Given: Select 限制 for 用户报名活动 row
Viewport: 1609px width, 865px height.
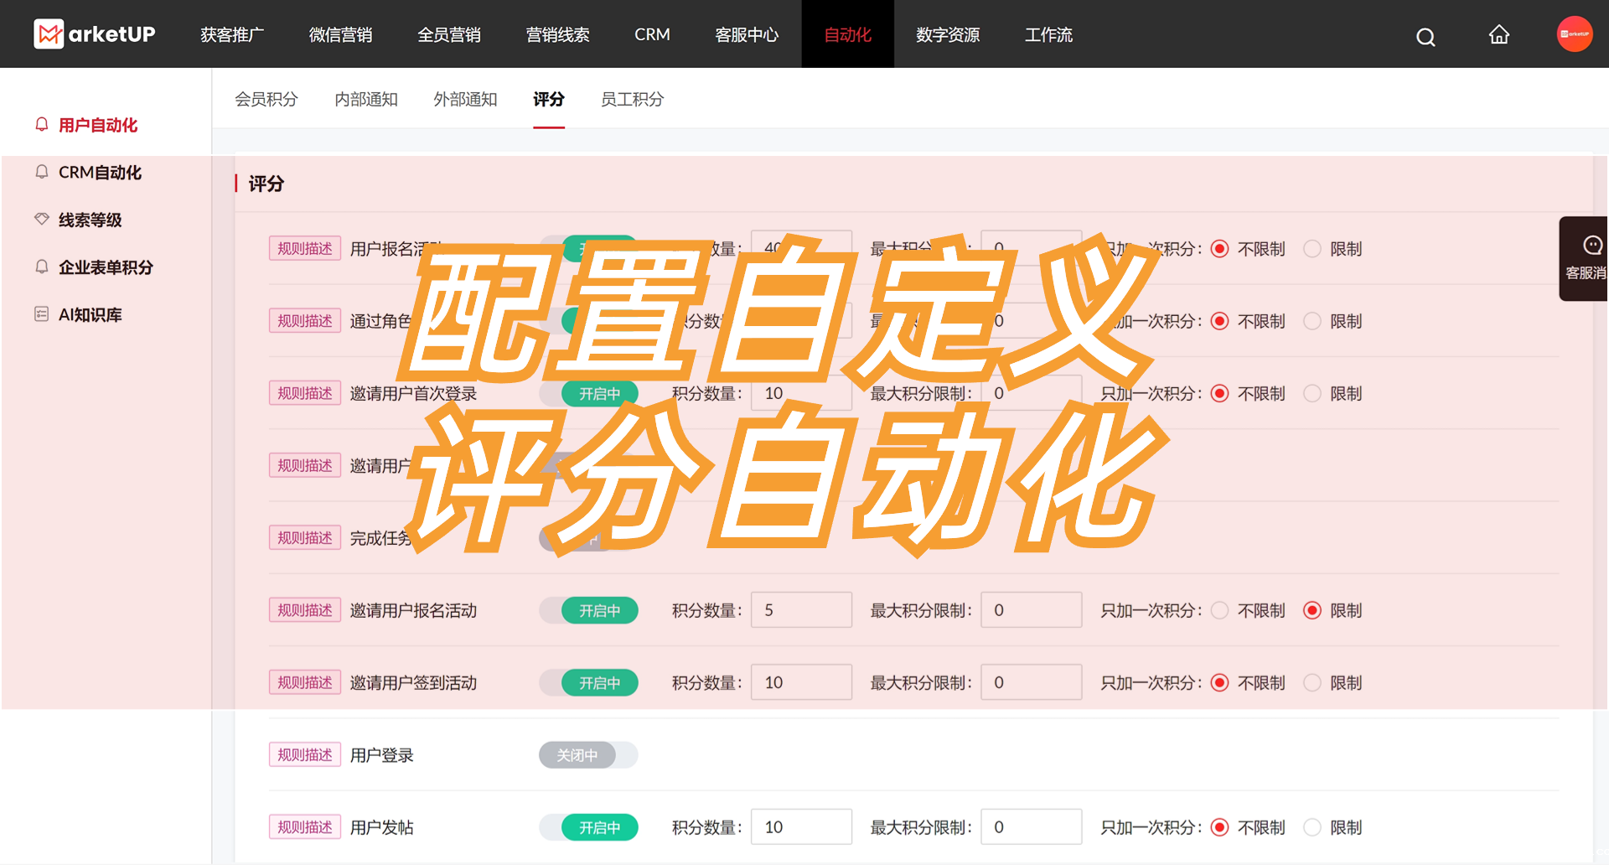Looking at the screenshot, I should coord(1312,249).
